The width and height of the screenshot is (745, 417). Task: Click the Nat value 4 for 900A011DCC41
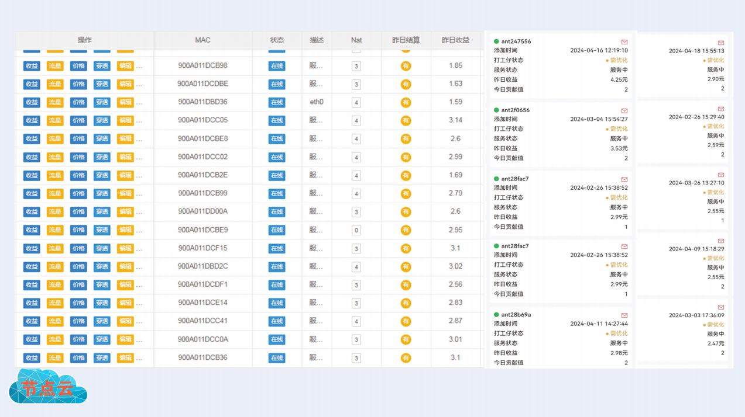(356, 322)
